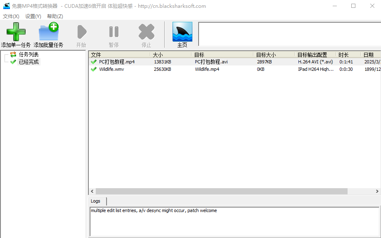This screenshot has width=381, height=238.
Task: Click the orange arrows icon beside 任务列表
Action: [13, 54]
